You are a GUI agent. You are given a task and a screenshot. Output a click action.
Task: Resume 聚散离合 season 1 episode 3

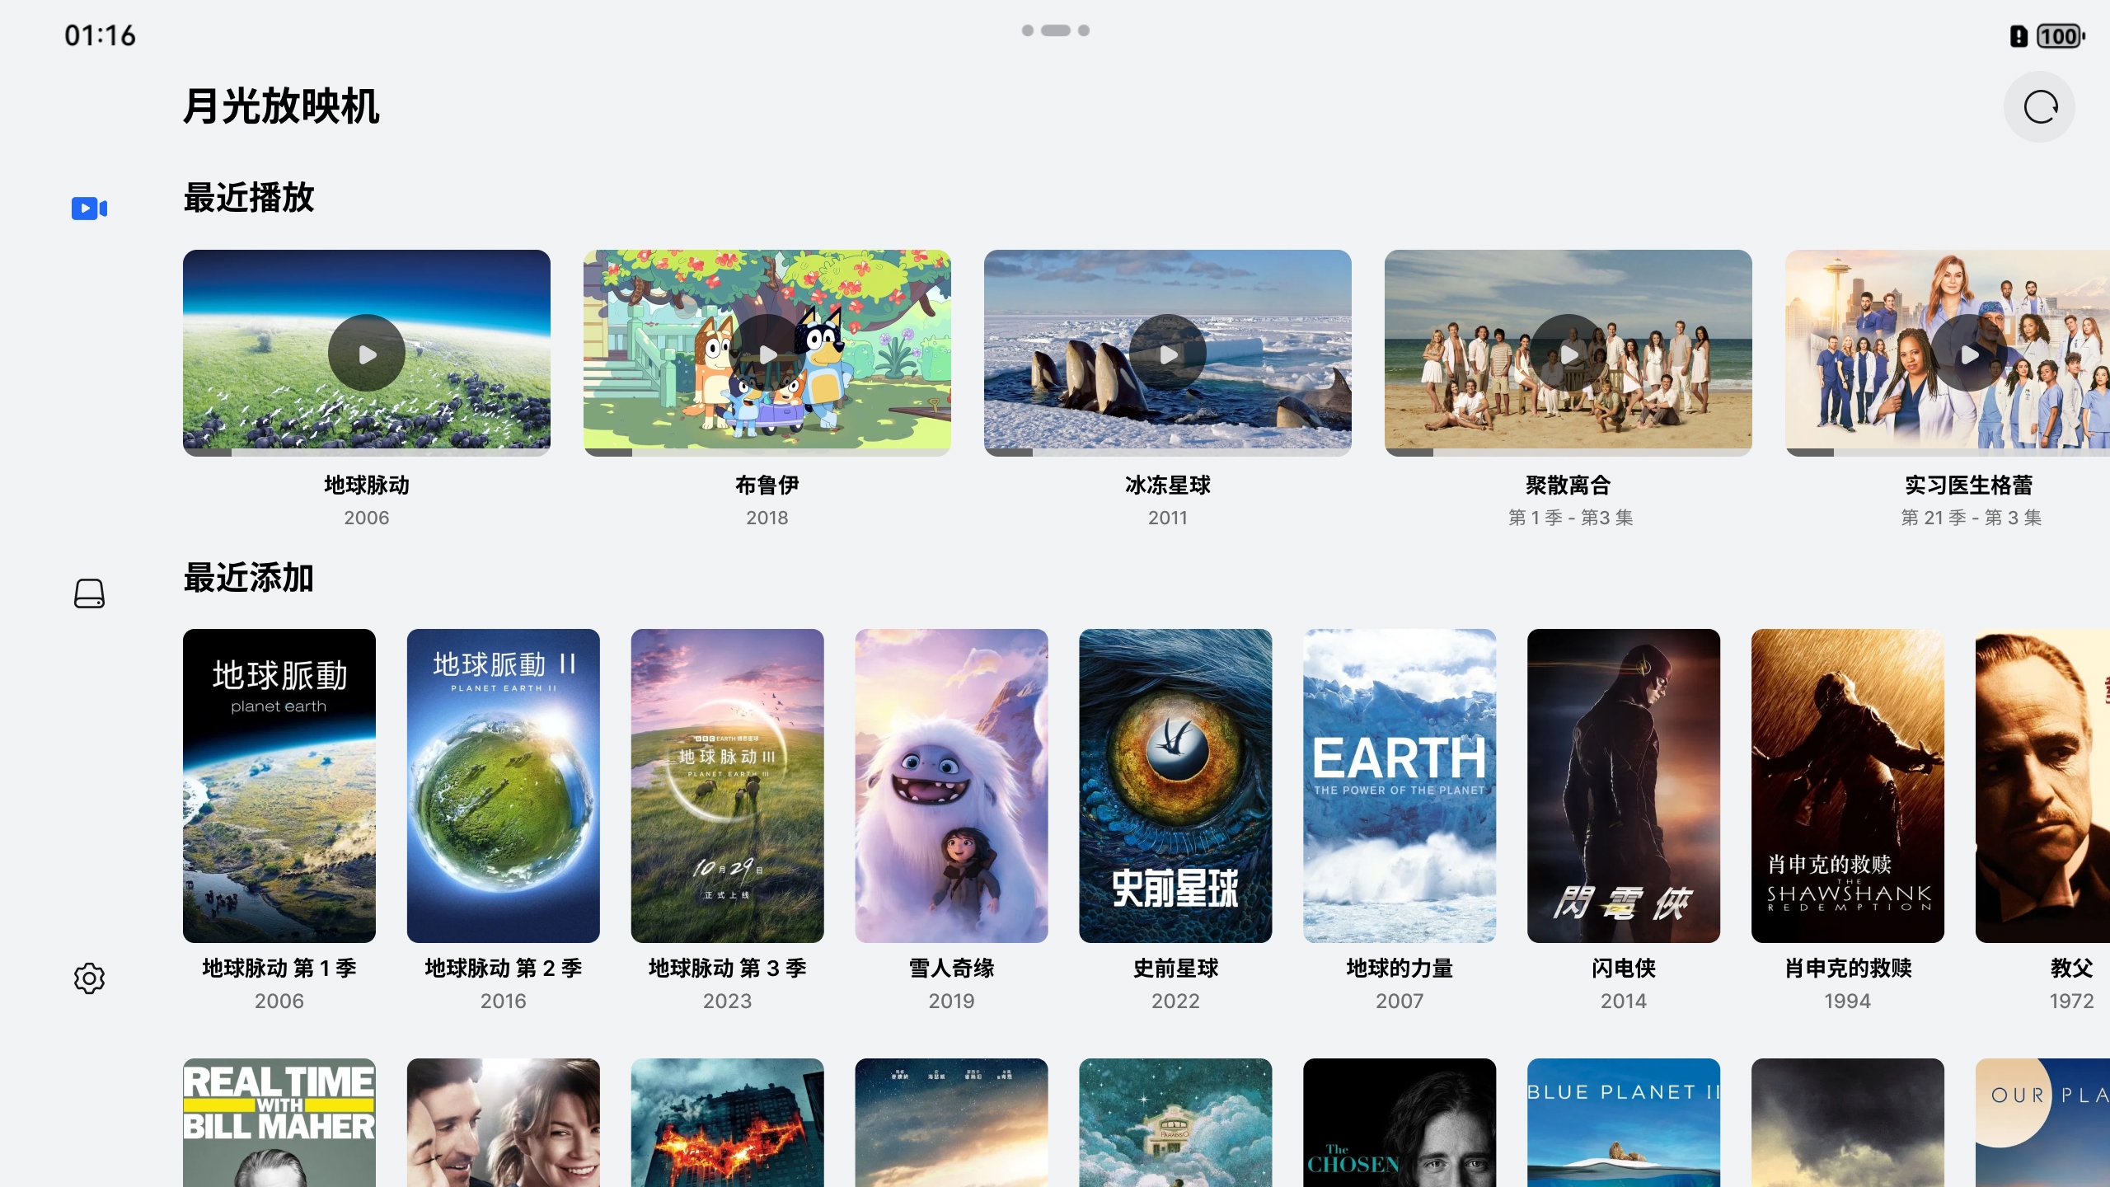(1568, 353)
